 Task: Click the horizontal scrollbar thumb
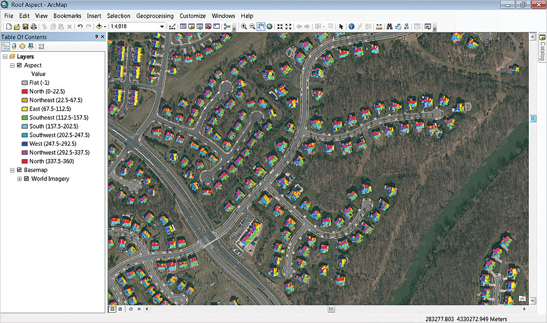pos(331,309)
